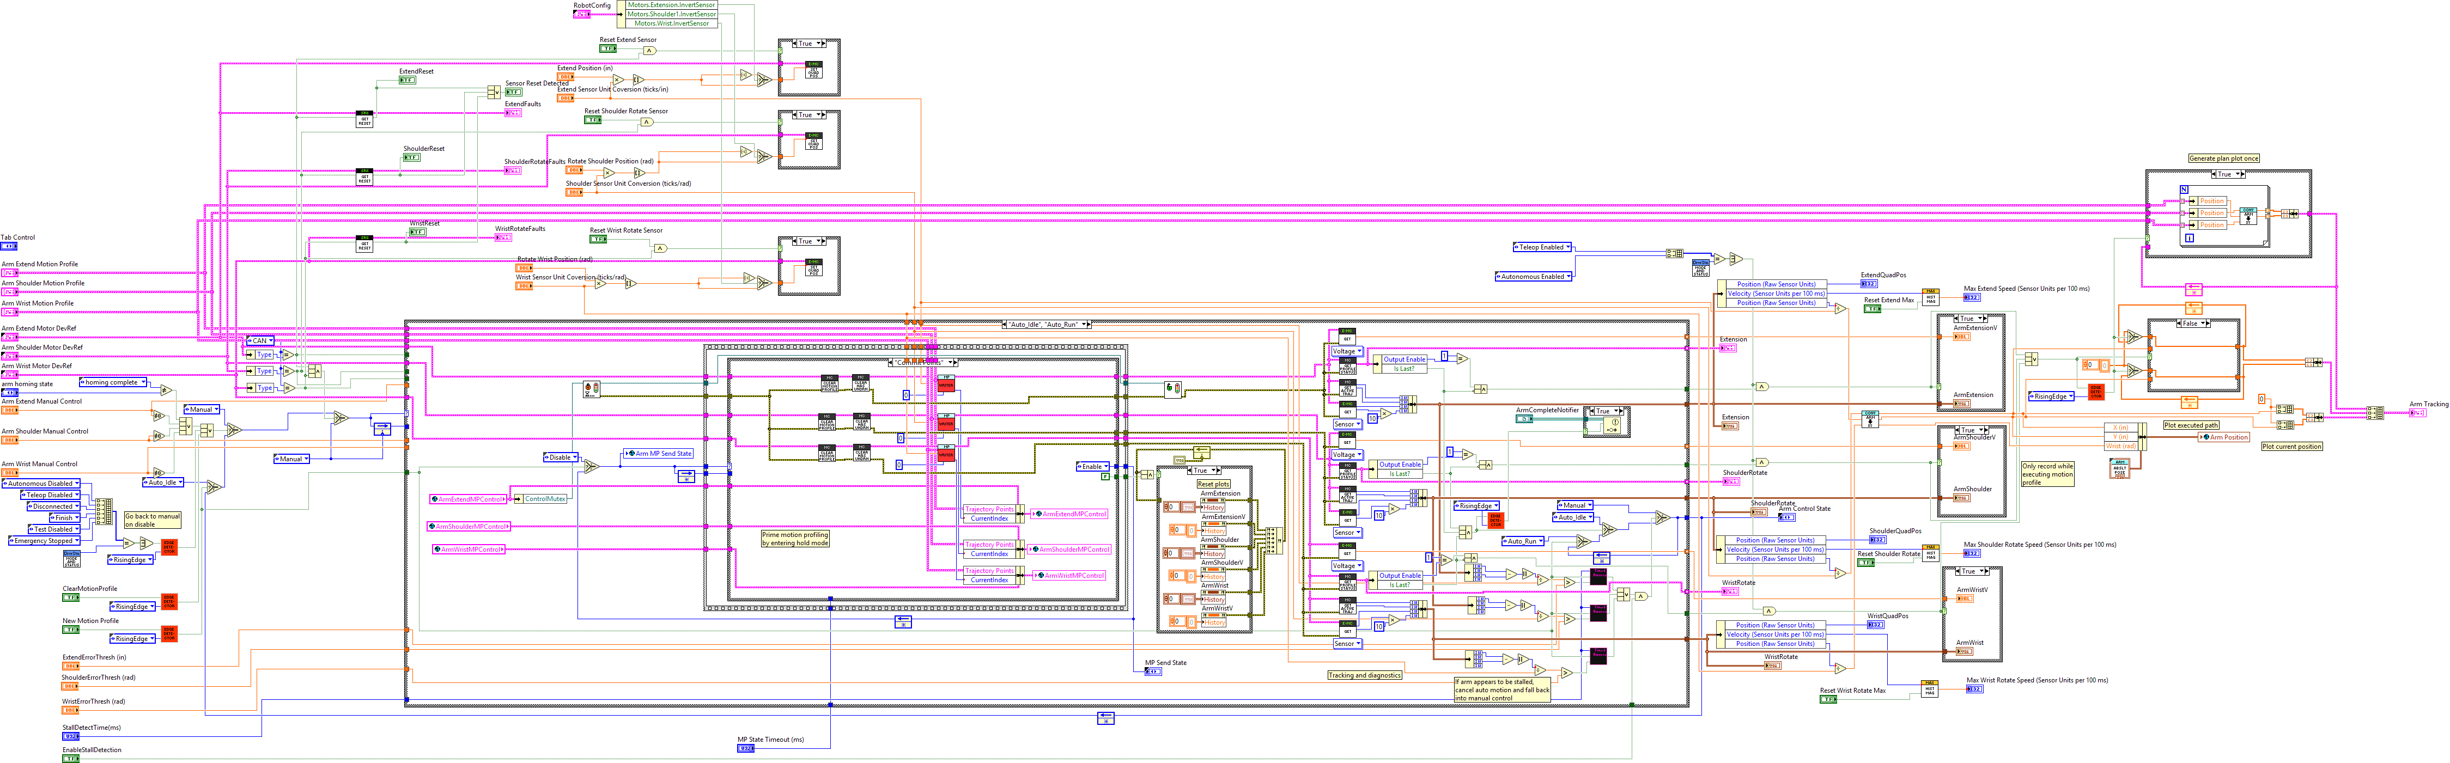Click the Auto_Idle, Auto_Run case selector label
Viewport: 2450px width, 763px height.
(x=1043, y=325)
